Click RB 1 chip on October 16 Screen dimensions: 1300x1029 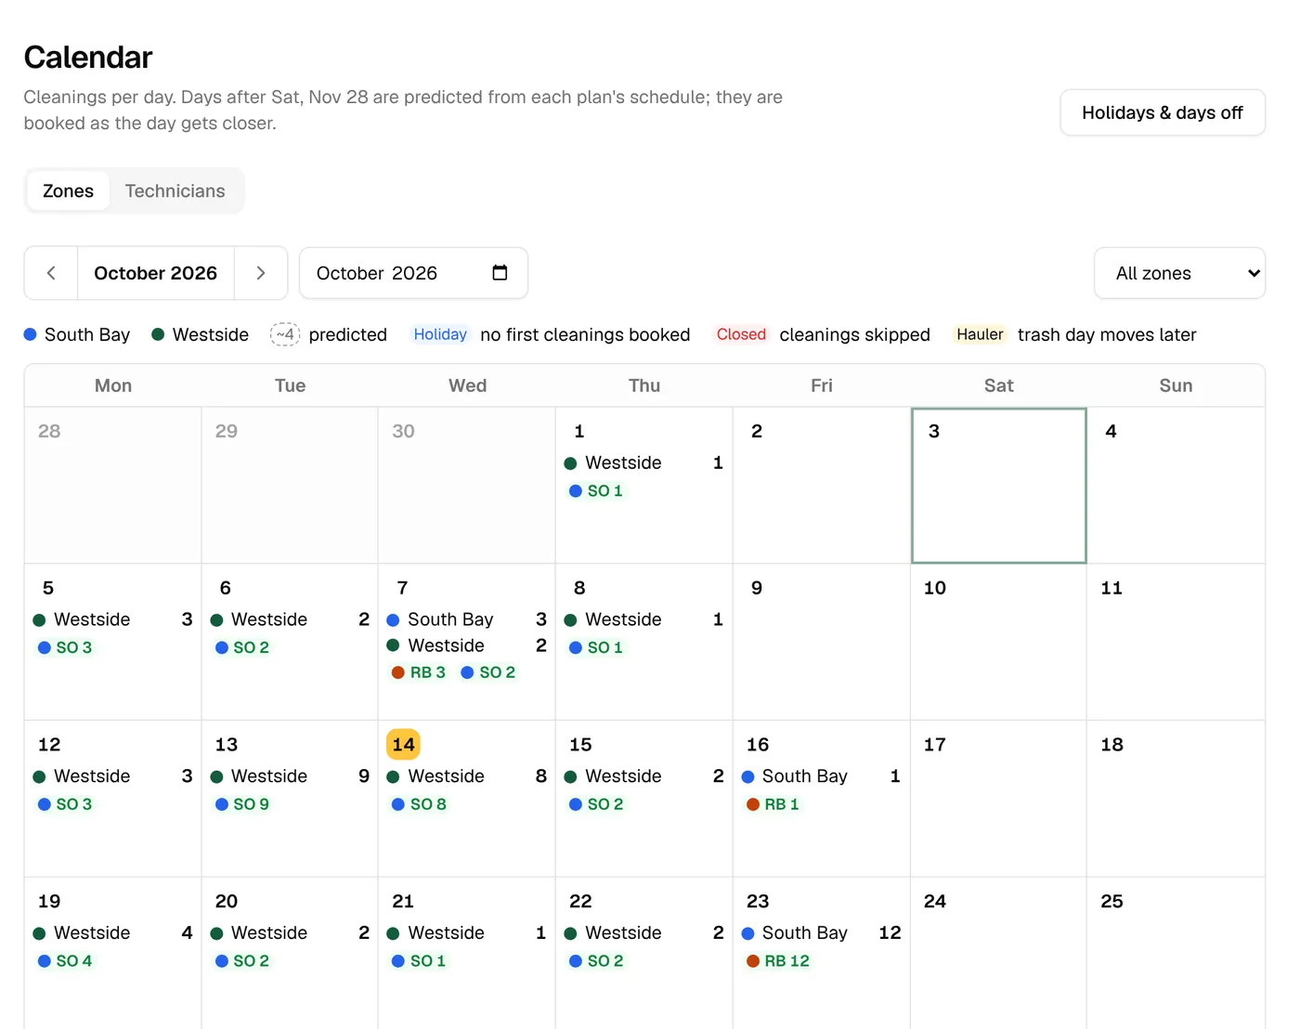pos(773,804)
